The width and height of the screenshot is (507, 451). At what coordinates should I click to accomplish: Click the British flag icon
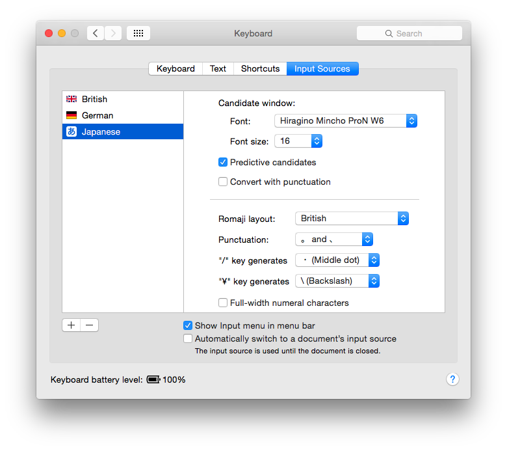click(x=71, y=99)
